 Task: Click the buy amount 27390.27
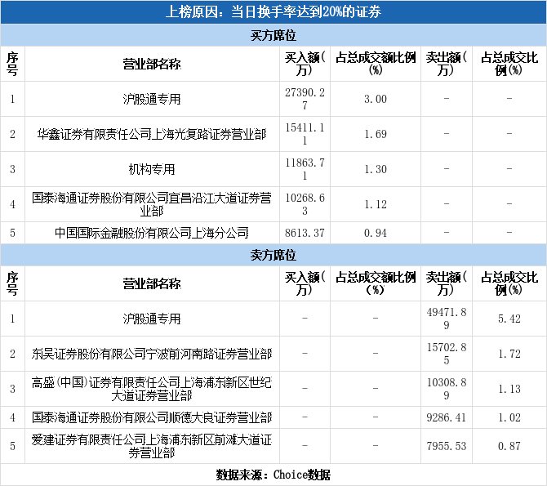[305, 99]
